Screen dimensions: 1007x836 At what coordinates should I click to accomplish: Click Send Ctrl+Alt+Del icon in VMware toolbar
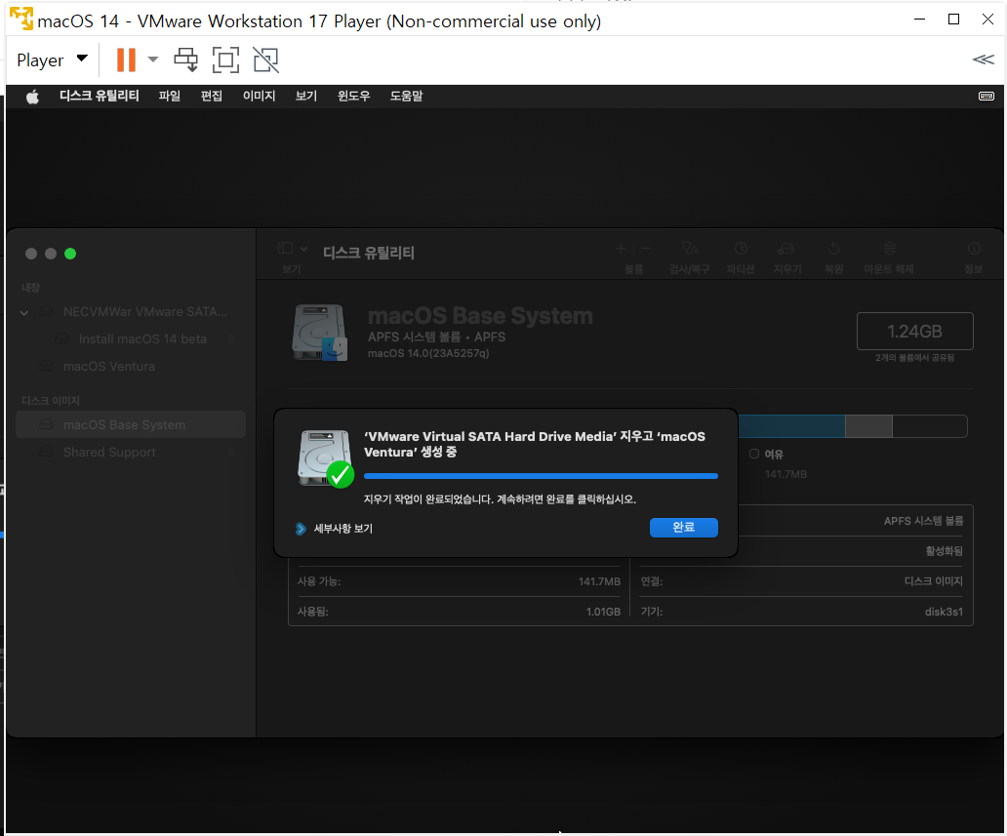pyautogui.click(x=186, y=60)
